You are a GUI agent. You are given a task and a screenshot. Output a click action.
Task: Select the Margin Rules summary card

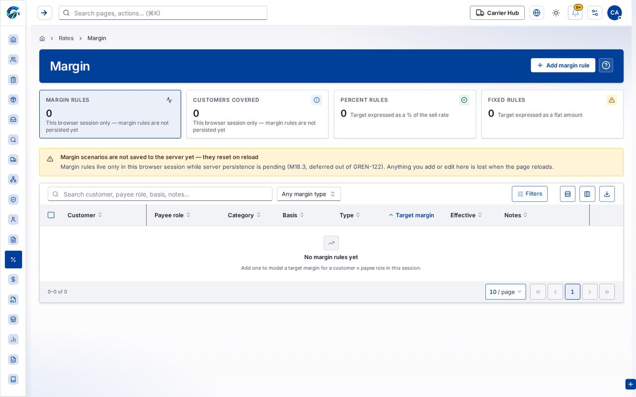pos(110,114)
